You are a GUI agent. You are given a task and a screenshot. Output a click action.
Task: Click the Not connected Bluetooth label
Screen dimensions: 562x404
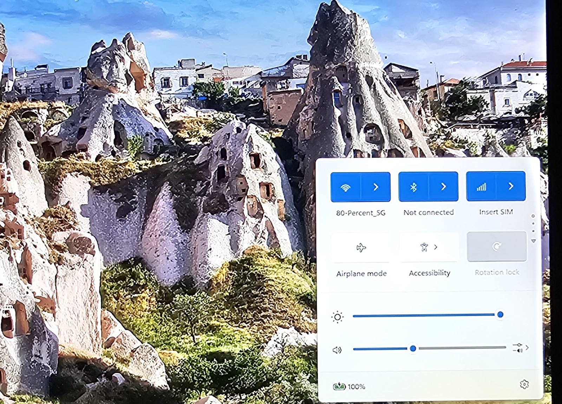click(x=429, y=212)
